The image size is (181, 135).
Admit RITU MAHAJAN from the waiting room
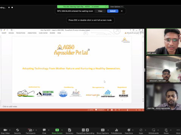tap(113, 11)
